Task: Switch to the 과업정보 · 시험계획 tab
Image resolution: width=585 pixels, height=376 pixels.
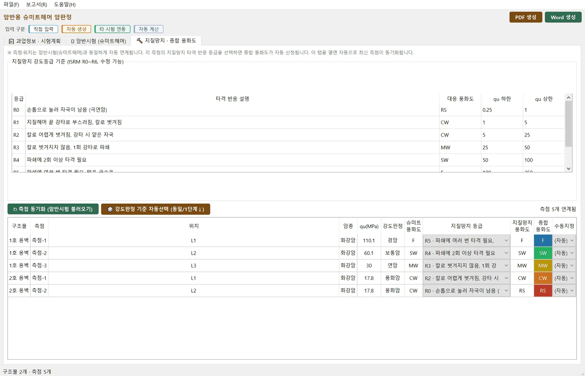Action: click(x=35, y=41)
